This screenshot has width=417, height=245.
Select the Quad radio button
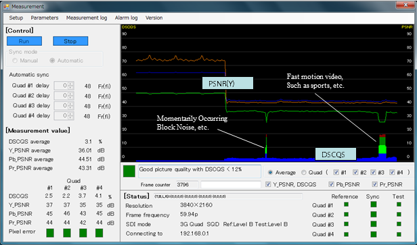[x=303, y=173]
